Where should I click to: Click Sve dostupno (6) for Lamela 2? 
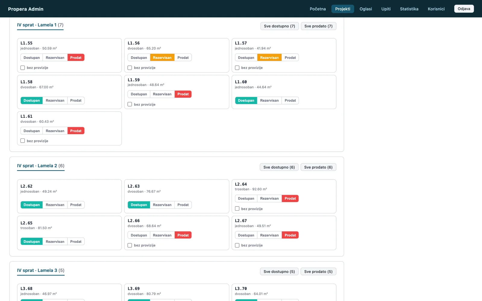click(279, 167)
